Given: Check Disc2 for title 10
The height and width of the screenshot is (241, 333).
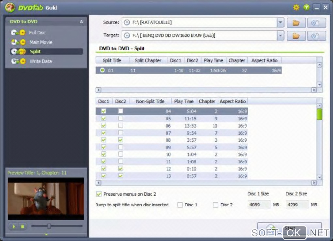Looking at the screenshot, I should click(120, 154).
